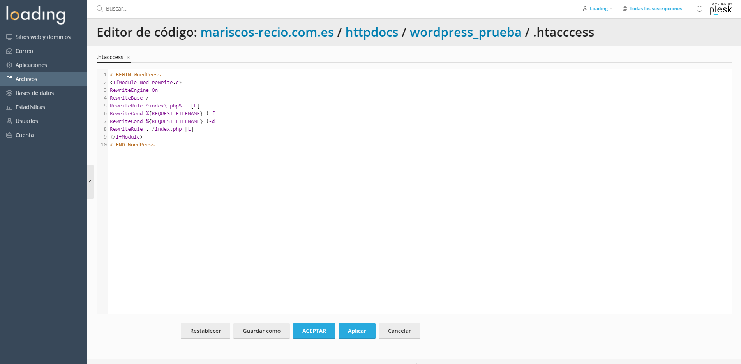Click the Estadísticas chart icon
This screenshot has height=364, width=741.
click(9, 107)
